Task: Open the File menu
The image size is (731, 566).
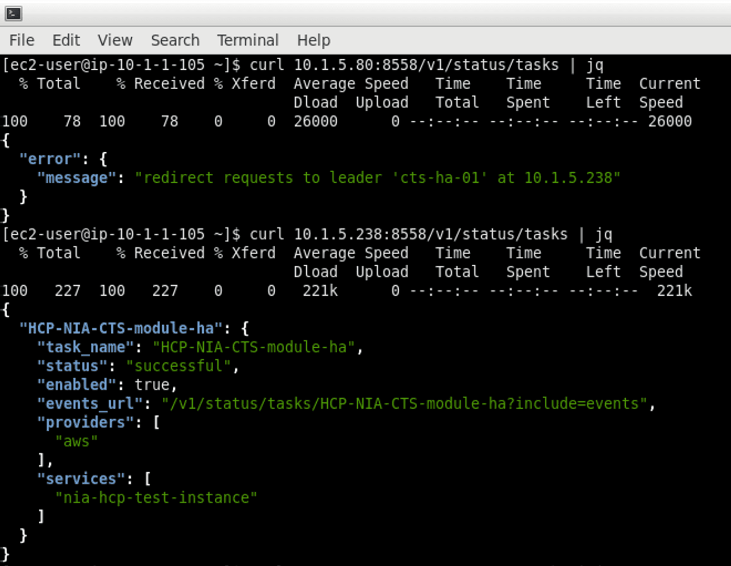Action: pos(22,40)
